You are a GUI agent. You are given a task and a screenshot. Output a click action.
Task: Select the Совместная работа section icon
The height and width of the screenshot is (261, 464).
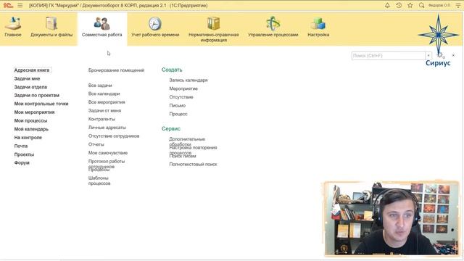(x=101, y=24)
